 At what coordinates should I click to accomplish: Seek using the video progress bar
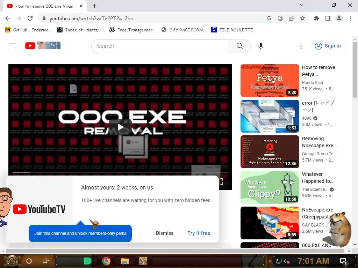120,173
